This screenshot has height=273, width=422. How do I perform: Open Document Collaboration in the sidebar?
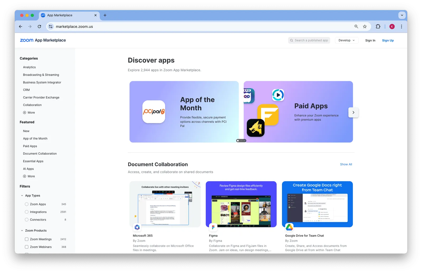[x=40, y=154]
